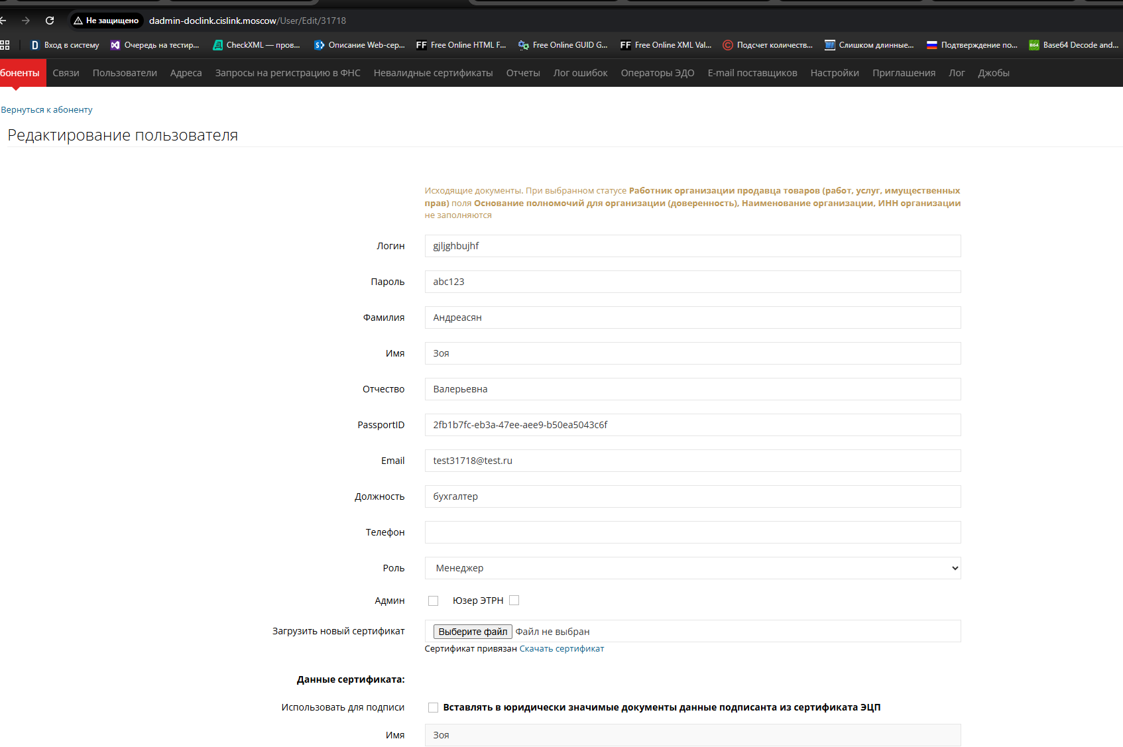Viewport: 1123px width, 747px height.
Task: Click the Должность field with бухгалтер
Action: [693, 496]
